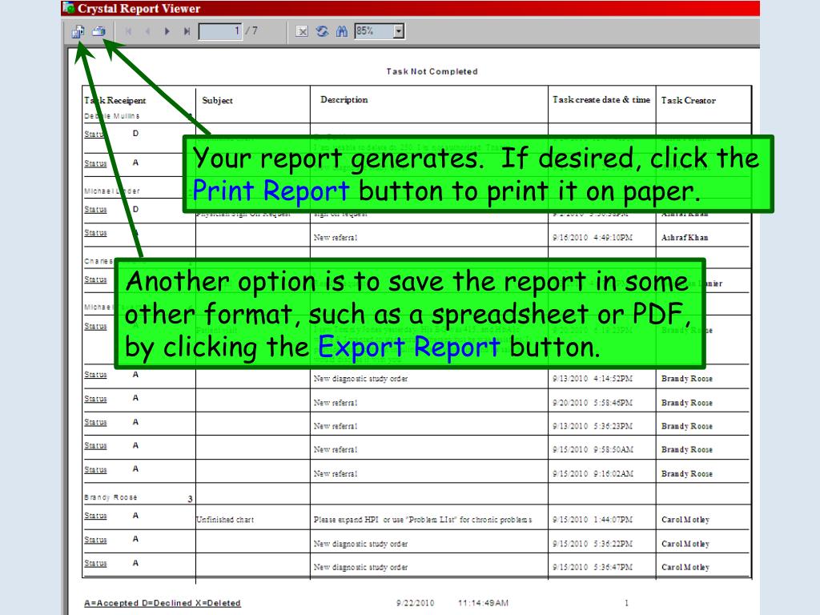Click the footer page number 1

[x=626, y=603]
